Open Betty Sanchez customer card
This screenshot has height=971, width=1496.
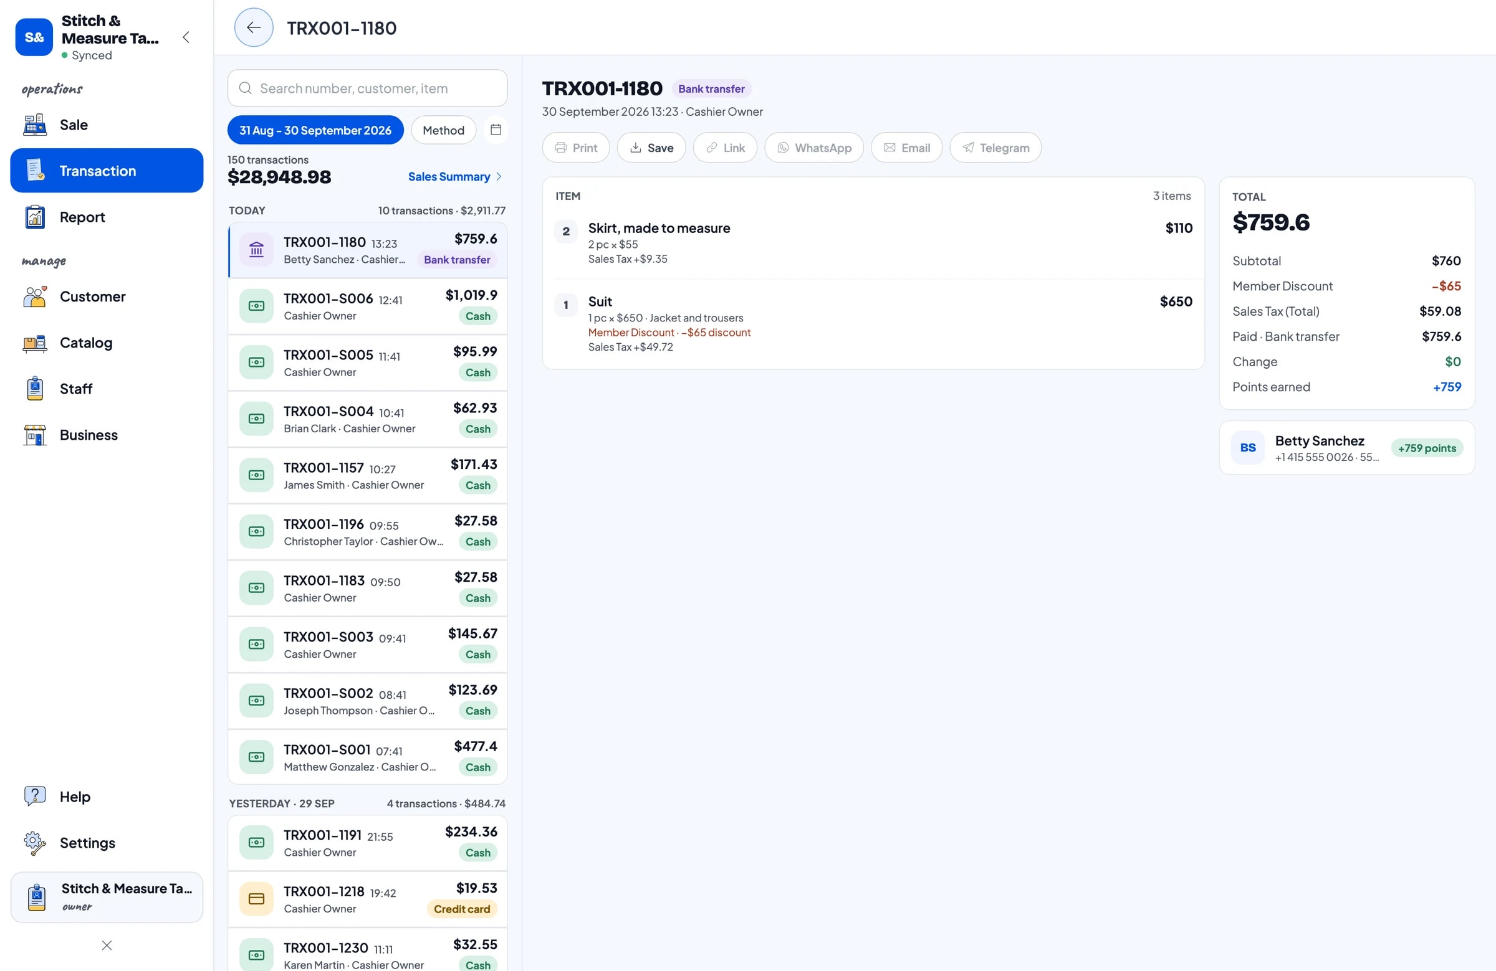(1346, 448)
